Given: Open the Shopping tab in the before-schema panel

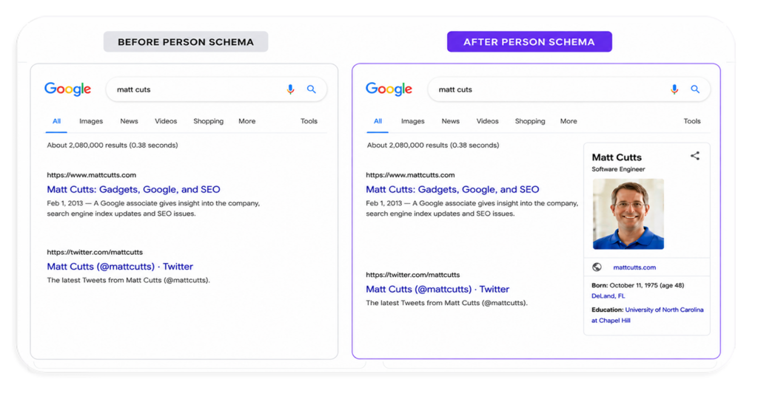Looking at the screenshot, I should (208, 121).
